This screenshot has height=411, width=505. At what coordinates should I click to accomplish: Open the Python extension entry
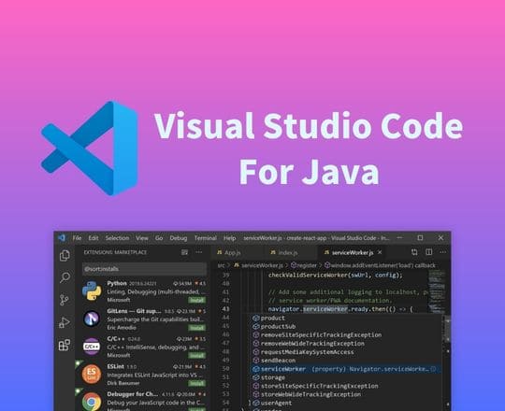click(x=144, y=291)
